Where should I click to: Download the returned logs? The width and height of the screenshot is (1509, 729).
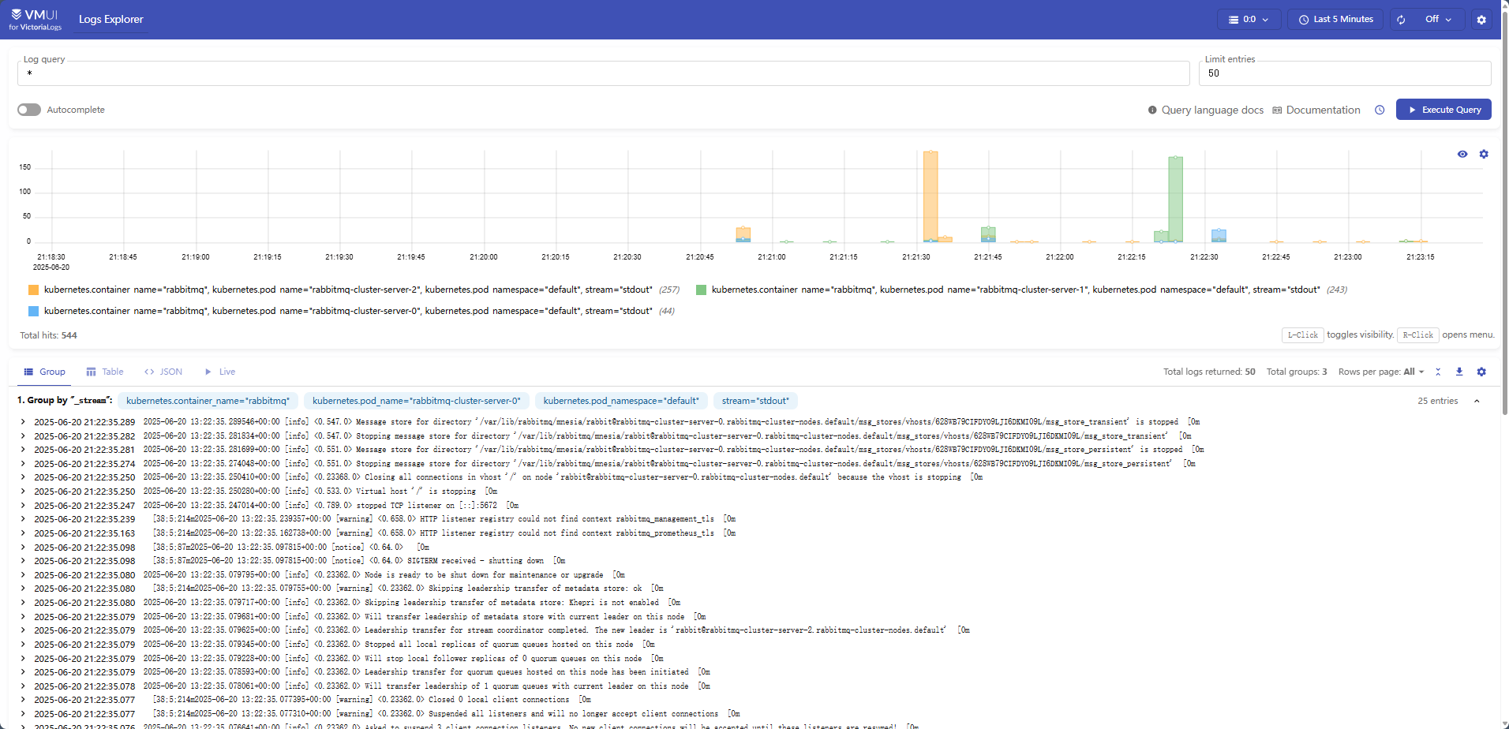(1459, 371)
